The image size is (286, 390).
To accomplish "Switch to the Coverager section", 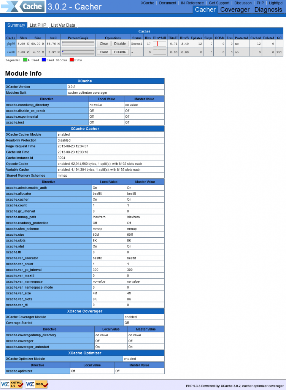I will click(235, 10).
